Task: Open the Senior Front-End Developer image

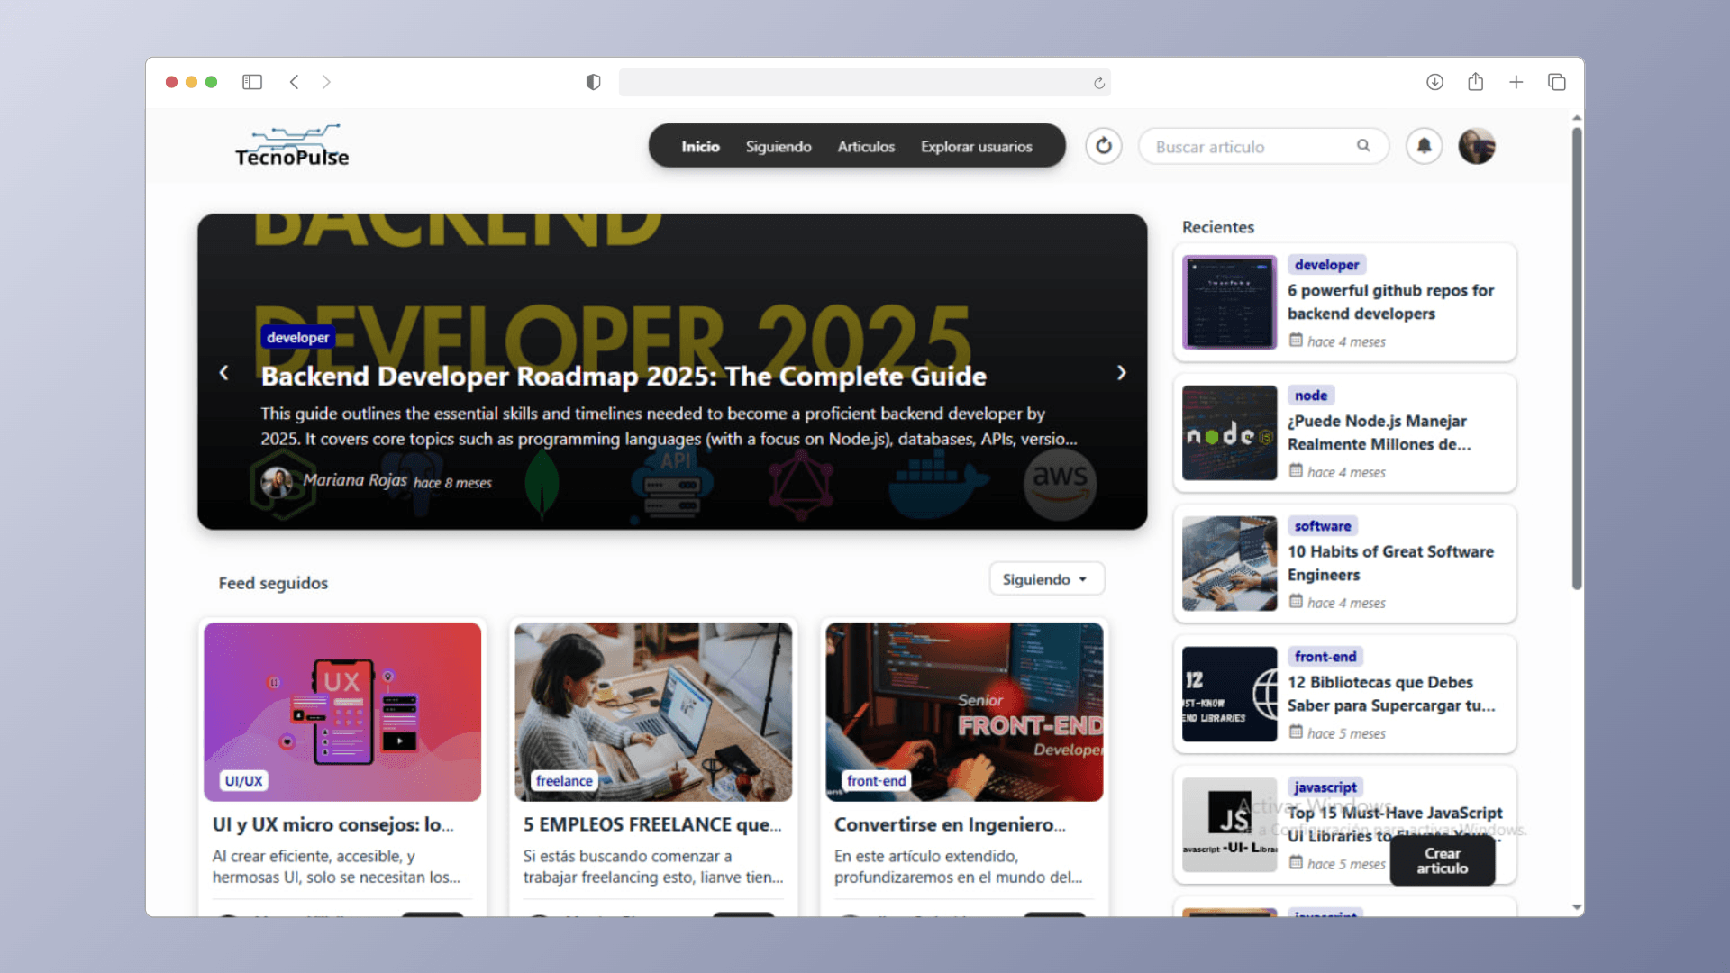Action: [964, 712]
